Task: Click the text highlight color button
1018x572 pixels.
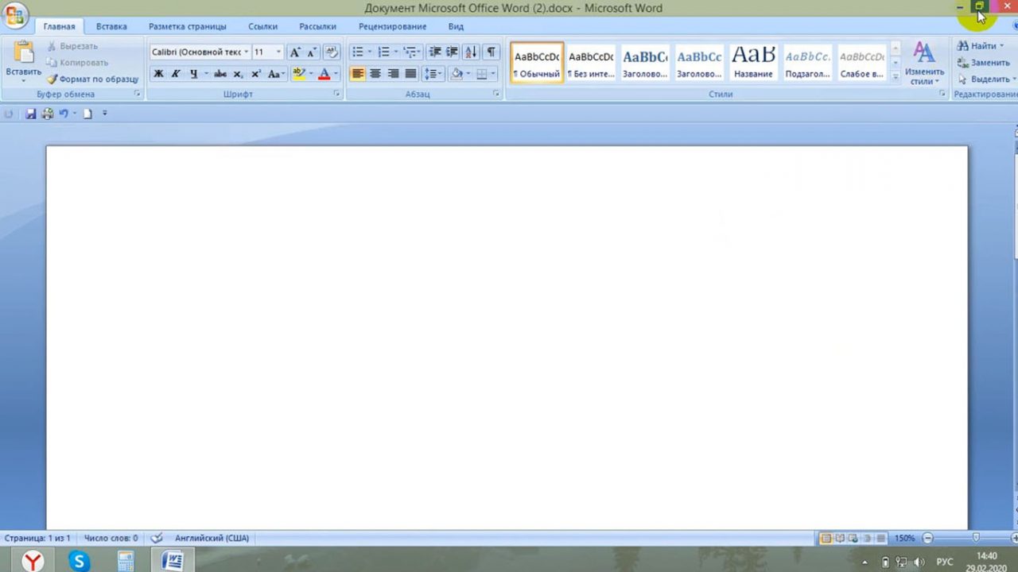Action: pos(299,74)
